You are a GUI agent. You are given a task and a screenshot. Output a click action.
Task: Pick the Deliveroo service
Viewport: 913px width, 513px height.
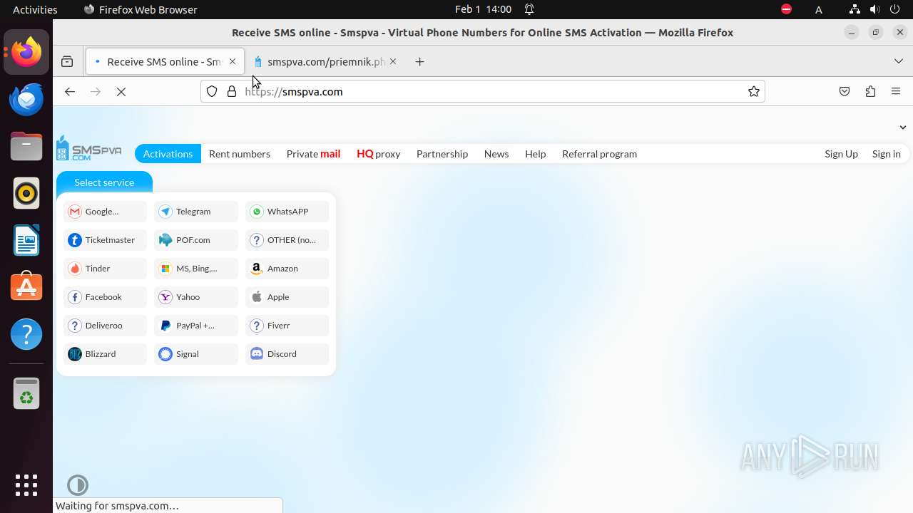[105, 326]
